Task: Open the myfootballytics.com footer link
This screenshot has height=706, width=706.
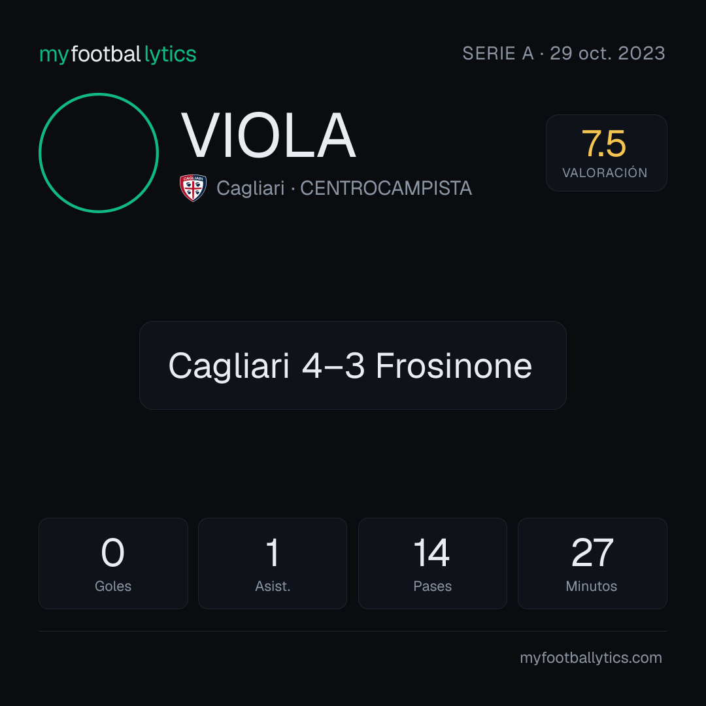Action: pos(591,658)
